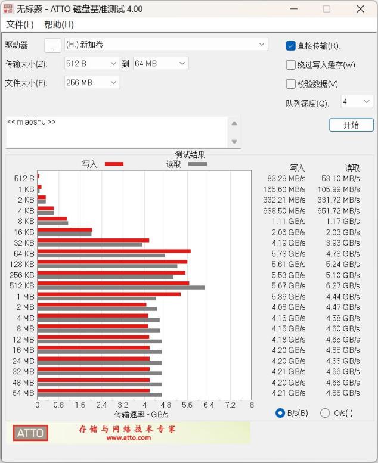This screenshot has height=463, width=378.
Task: Click the 165.60 MB/s write value
Action: pyautogui.click(x=284, y=189)
